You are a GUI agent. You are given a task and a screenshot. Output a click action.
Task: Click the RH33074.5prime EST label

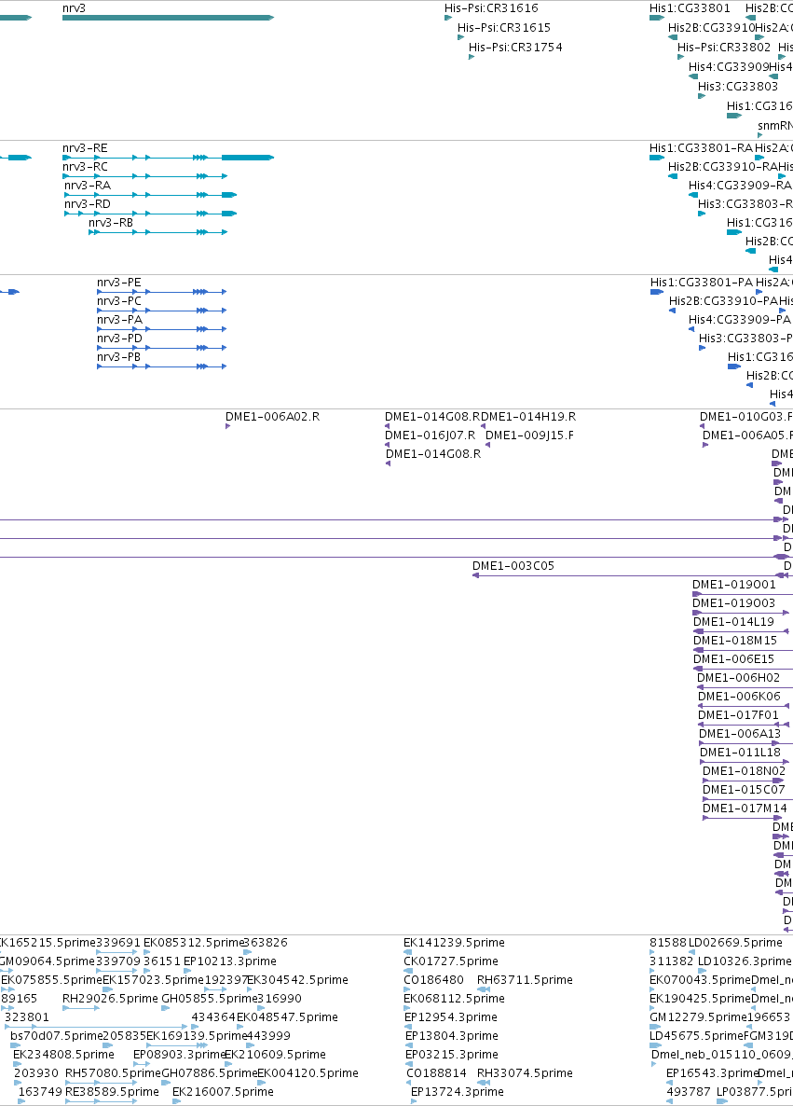click(526, 1073)
